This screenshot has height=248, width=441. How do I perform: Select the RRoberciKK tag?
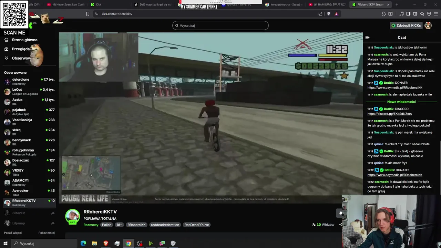[136, 225]
